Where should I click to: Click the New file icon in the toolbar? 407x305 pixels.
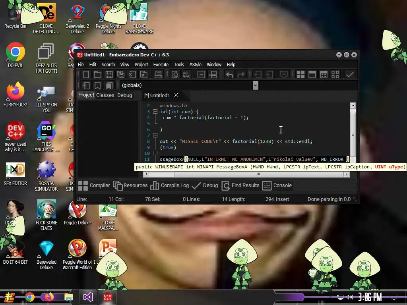[x=86, y=75]
